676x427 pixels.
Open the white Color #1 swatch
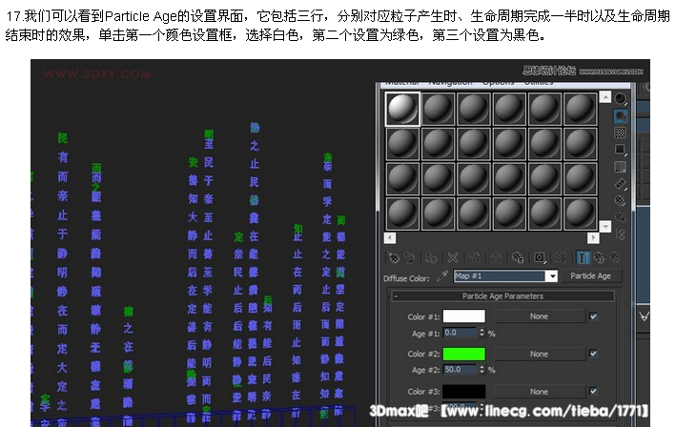click(x=464, y=316)
